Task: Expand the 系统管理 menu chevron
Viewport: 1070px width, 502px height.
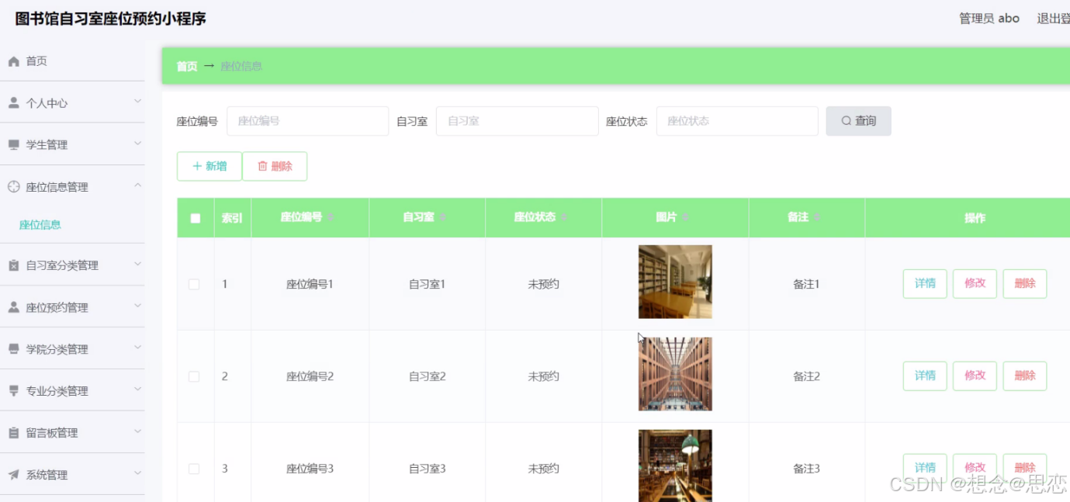Action: (137, 473)
